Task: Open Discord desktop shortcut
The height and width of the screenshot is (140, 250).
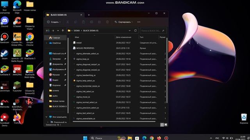Action: pyautogui.click(x=5, y=22)
